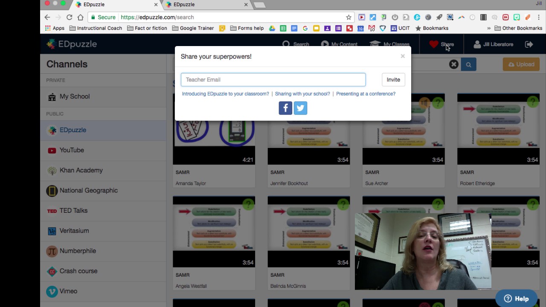Open the Google Docs bookmark icon
The image size is (546, 307).
pos(294,28)
